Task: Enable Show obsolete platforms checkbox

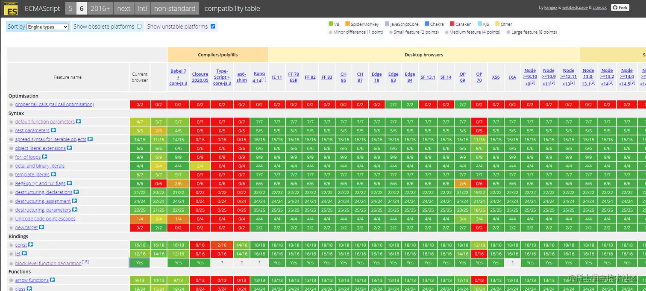Action: [139, 26]
